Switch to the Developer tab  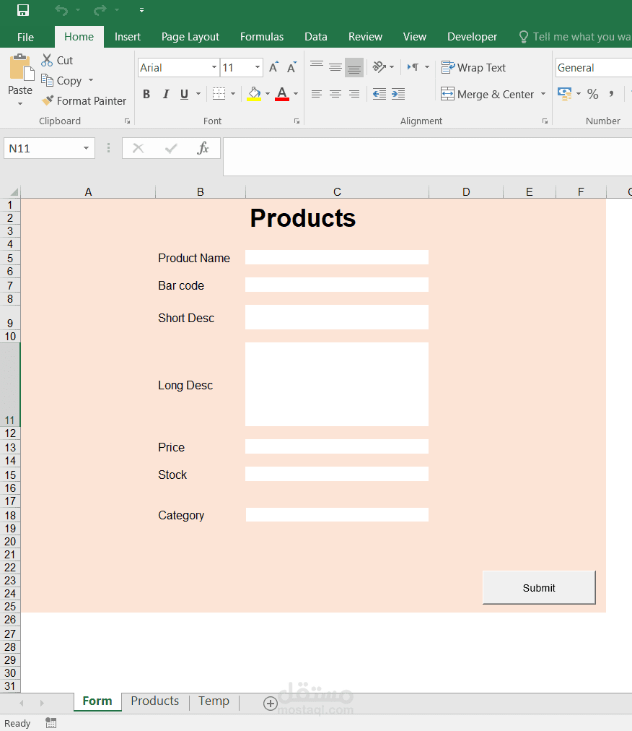point(472,37)
